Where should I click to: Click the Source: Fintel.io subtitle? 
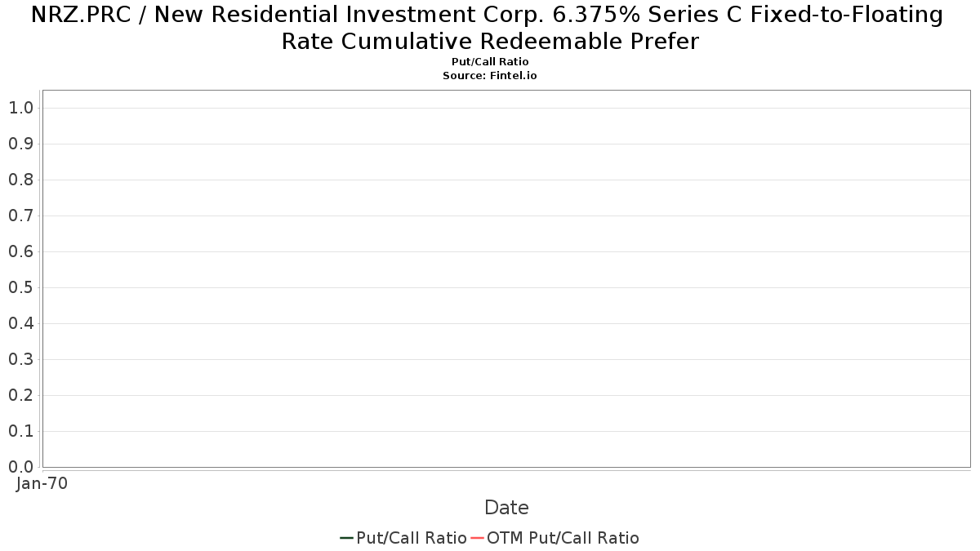point(490,75)
